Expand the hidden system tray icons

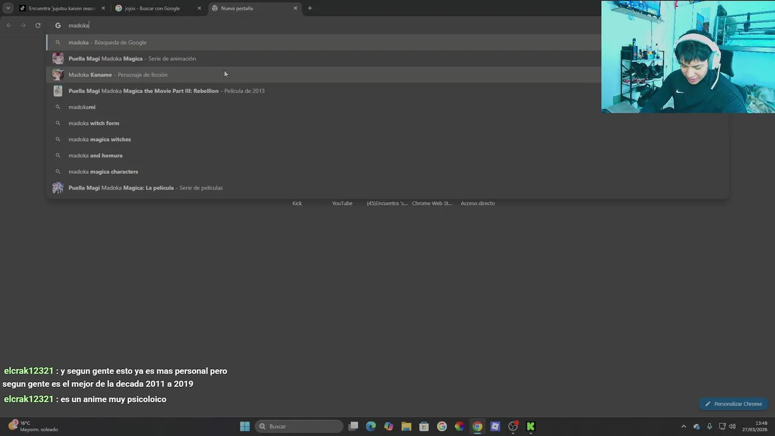[684, 426]
